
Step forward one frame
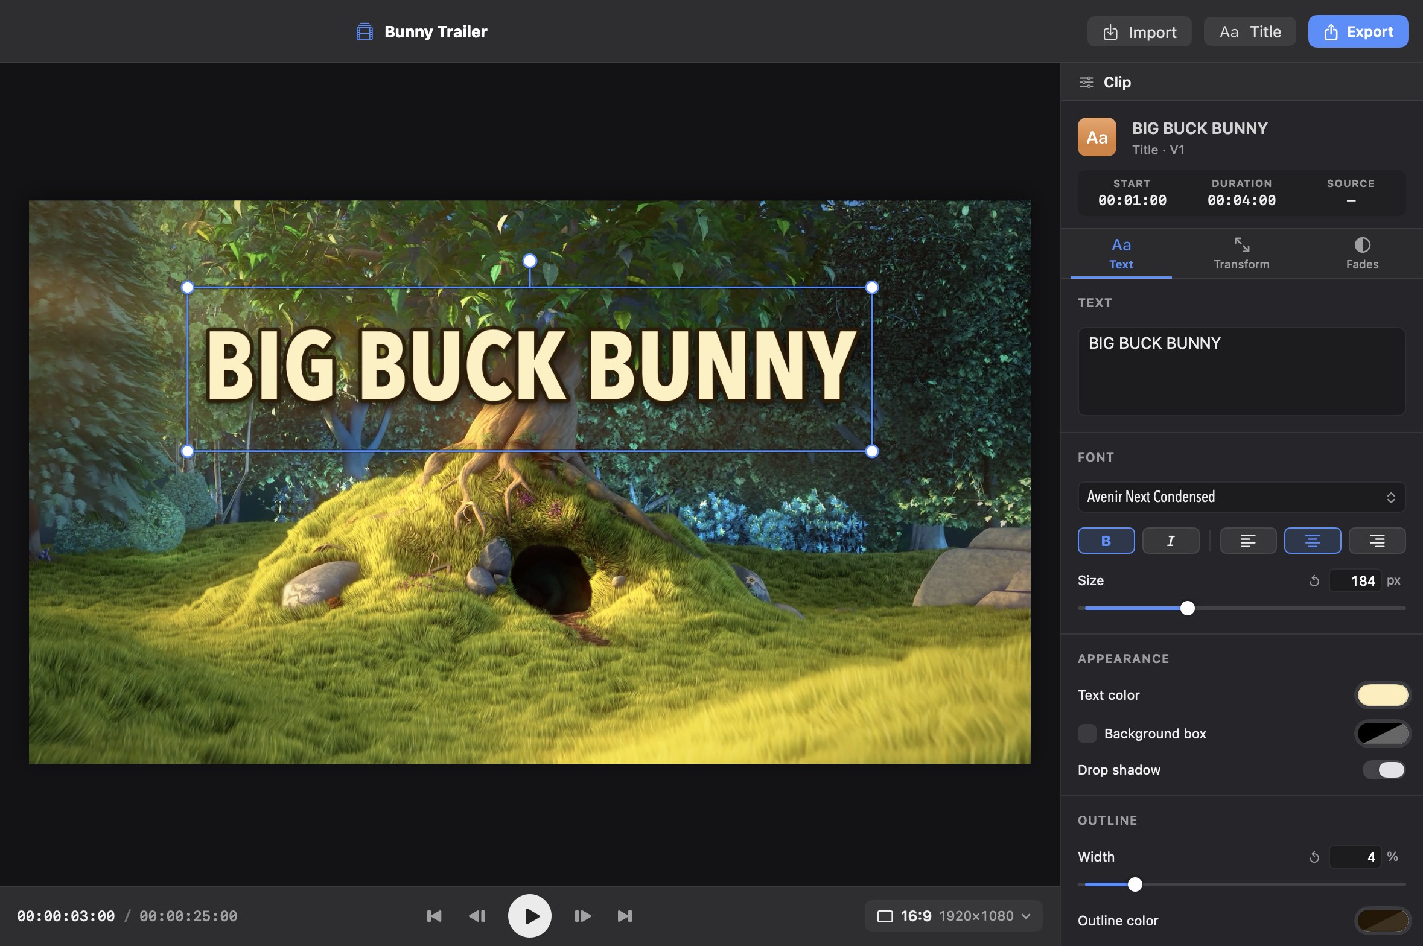pyautogui.click(x=582, y=916)
